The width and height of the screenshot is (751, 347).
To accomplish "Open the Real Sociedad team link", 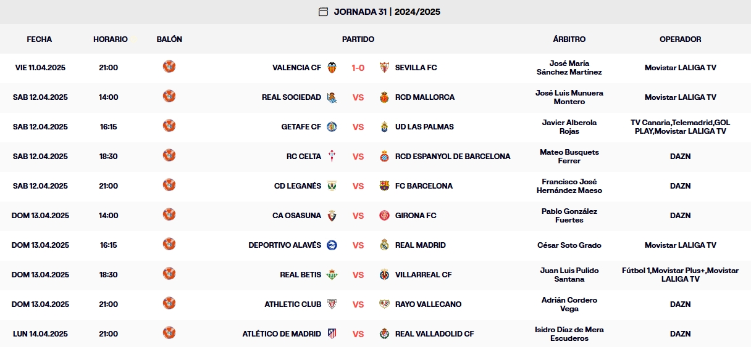I will pos(292,97).
